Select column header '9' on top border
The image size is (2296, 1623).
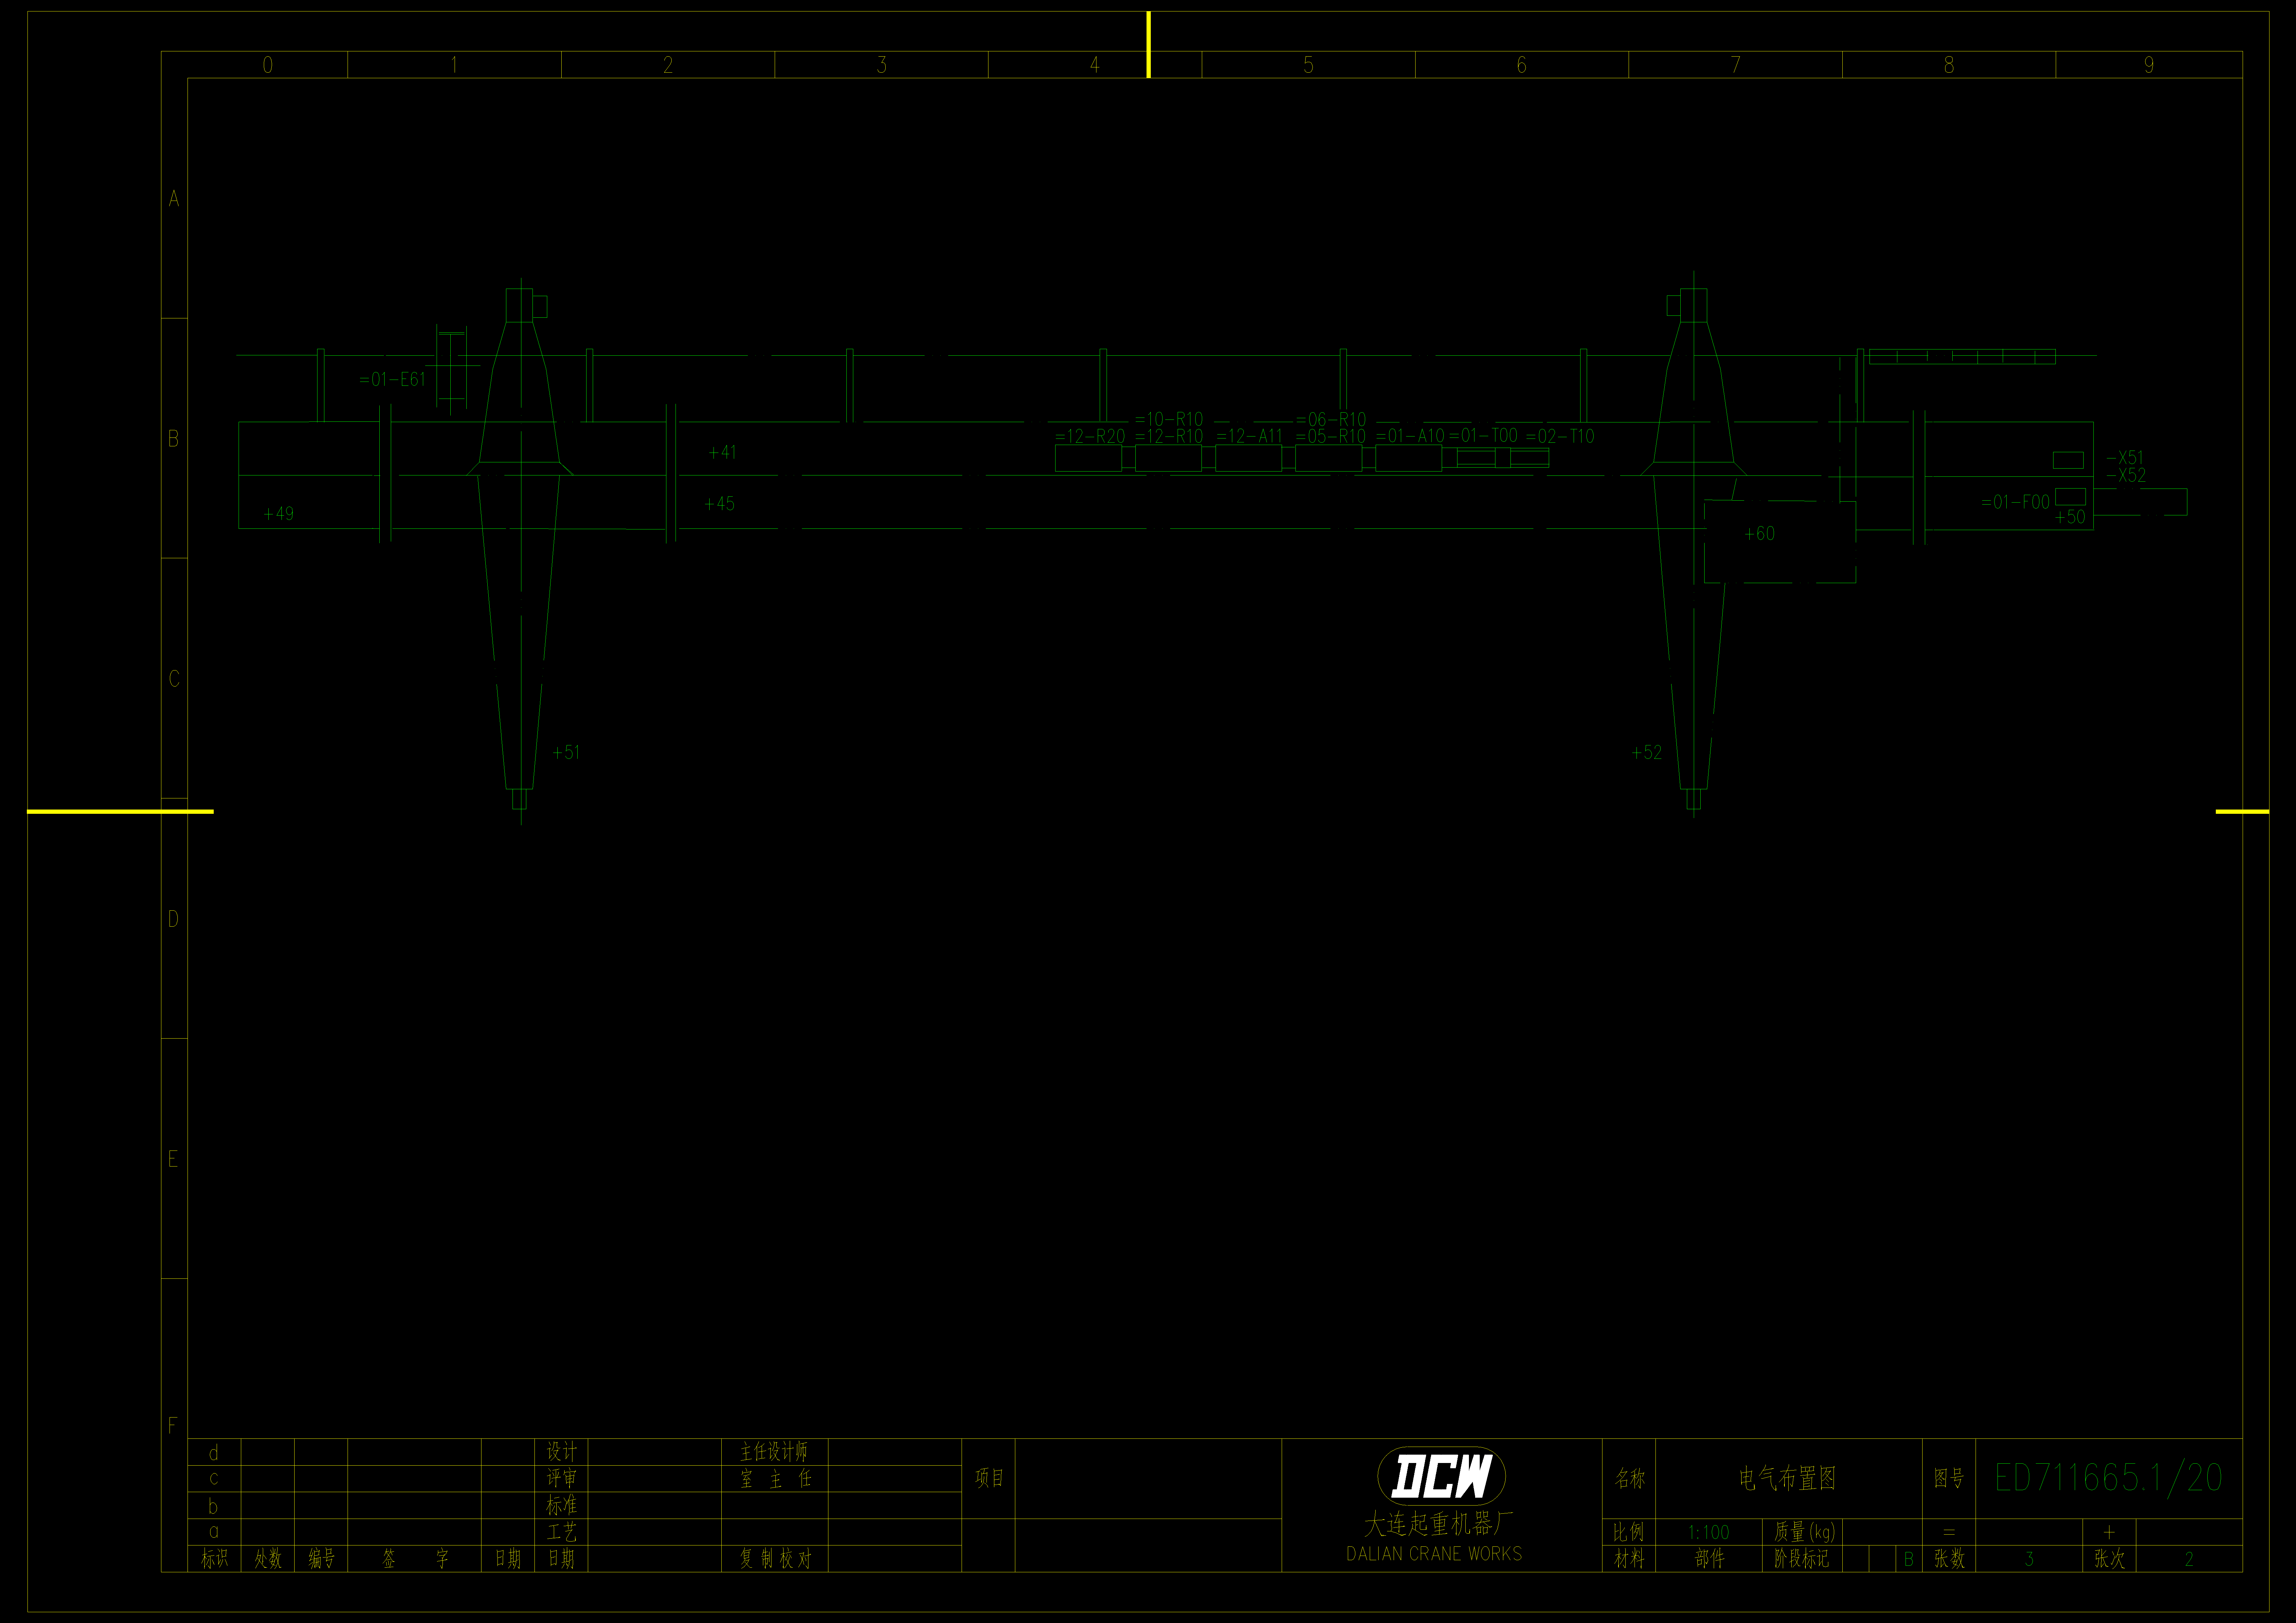2149,65
